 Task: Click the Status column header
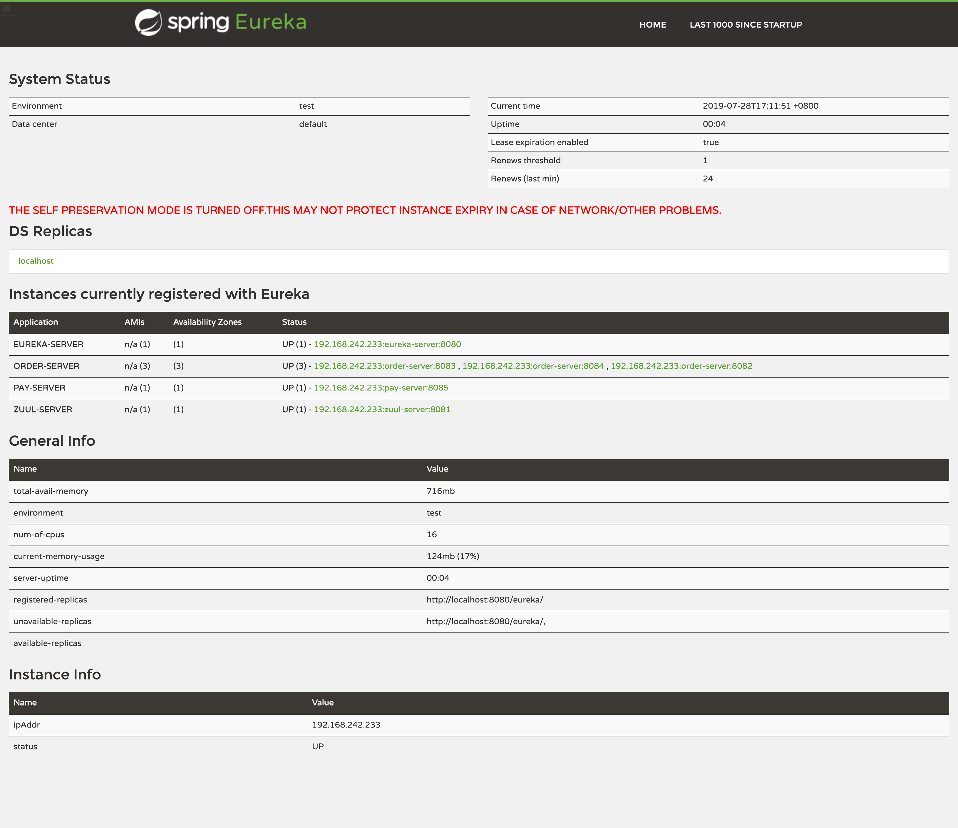pos(294,322)
